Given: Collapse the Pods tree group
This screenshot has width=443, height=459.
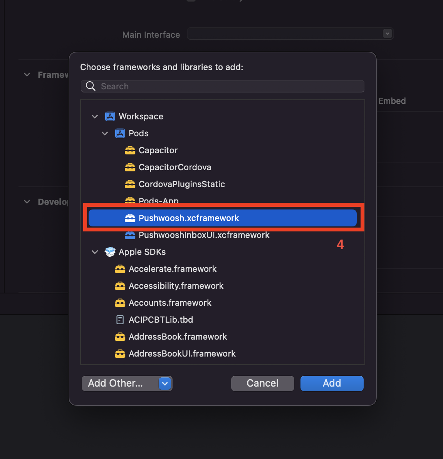Looking at the screenshot, I should pos(105,134).
